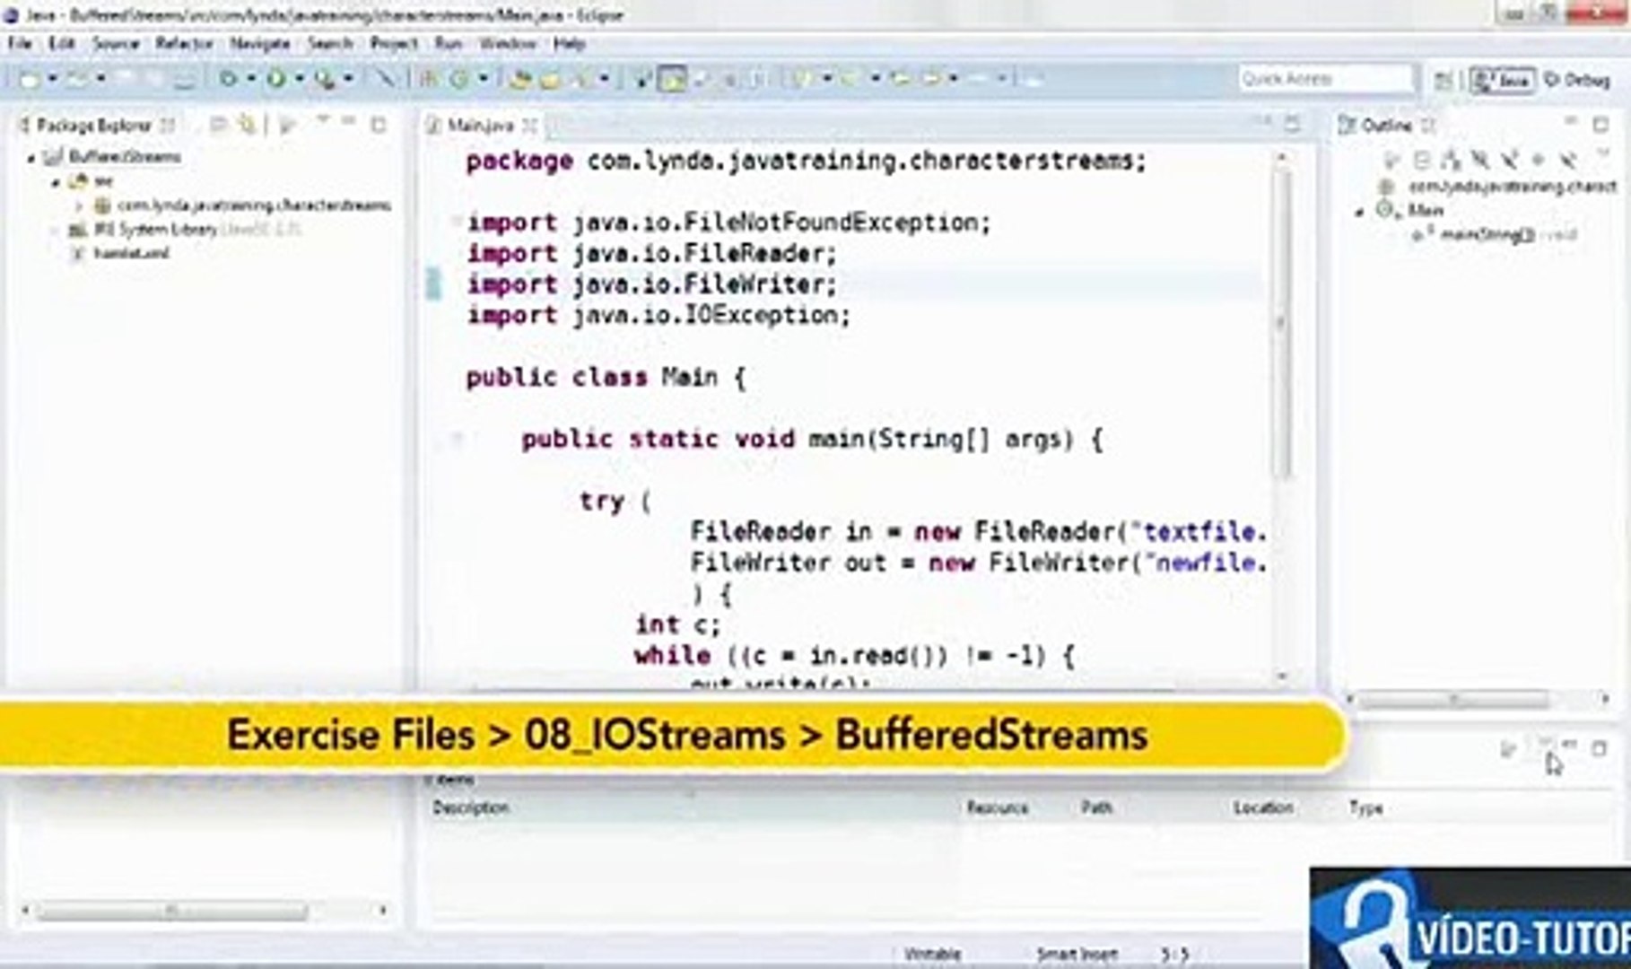1631x969 pixels.
Task: Expand the com.lynda.javatraining.characterstreams package
Action: (80, 205)
